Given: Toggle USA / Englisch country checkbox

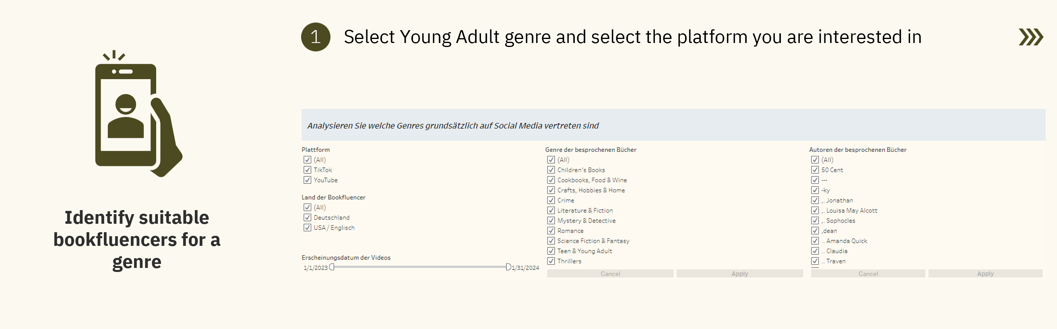Looking at the screenshot, I should (308, 228).
